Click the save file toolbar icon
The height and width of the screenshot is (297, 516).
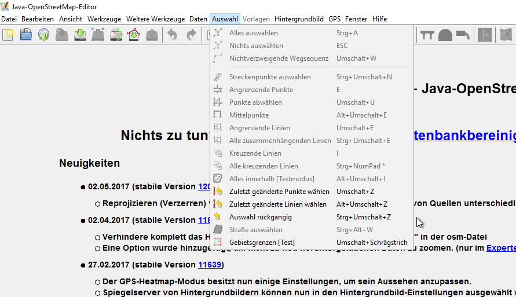click(62, 35)
